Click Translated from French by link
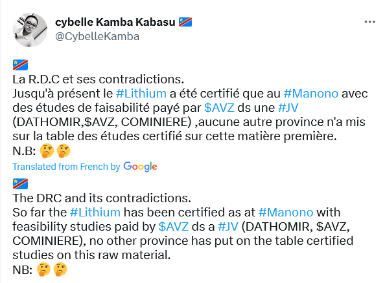Screen dimensions: 385x283 [66, 167]
